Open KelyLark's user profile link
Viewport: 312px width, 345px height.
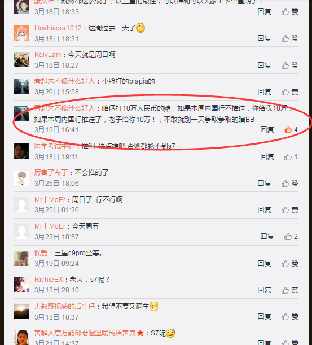48,55
